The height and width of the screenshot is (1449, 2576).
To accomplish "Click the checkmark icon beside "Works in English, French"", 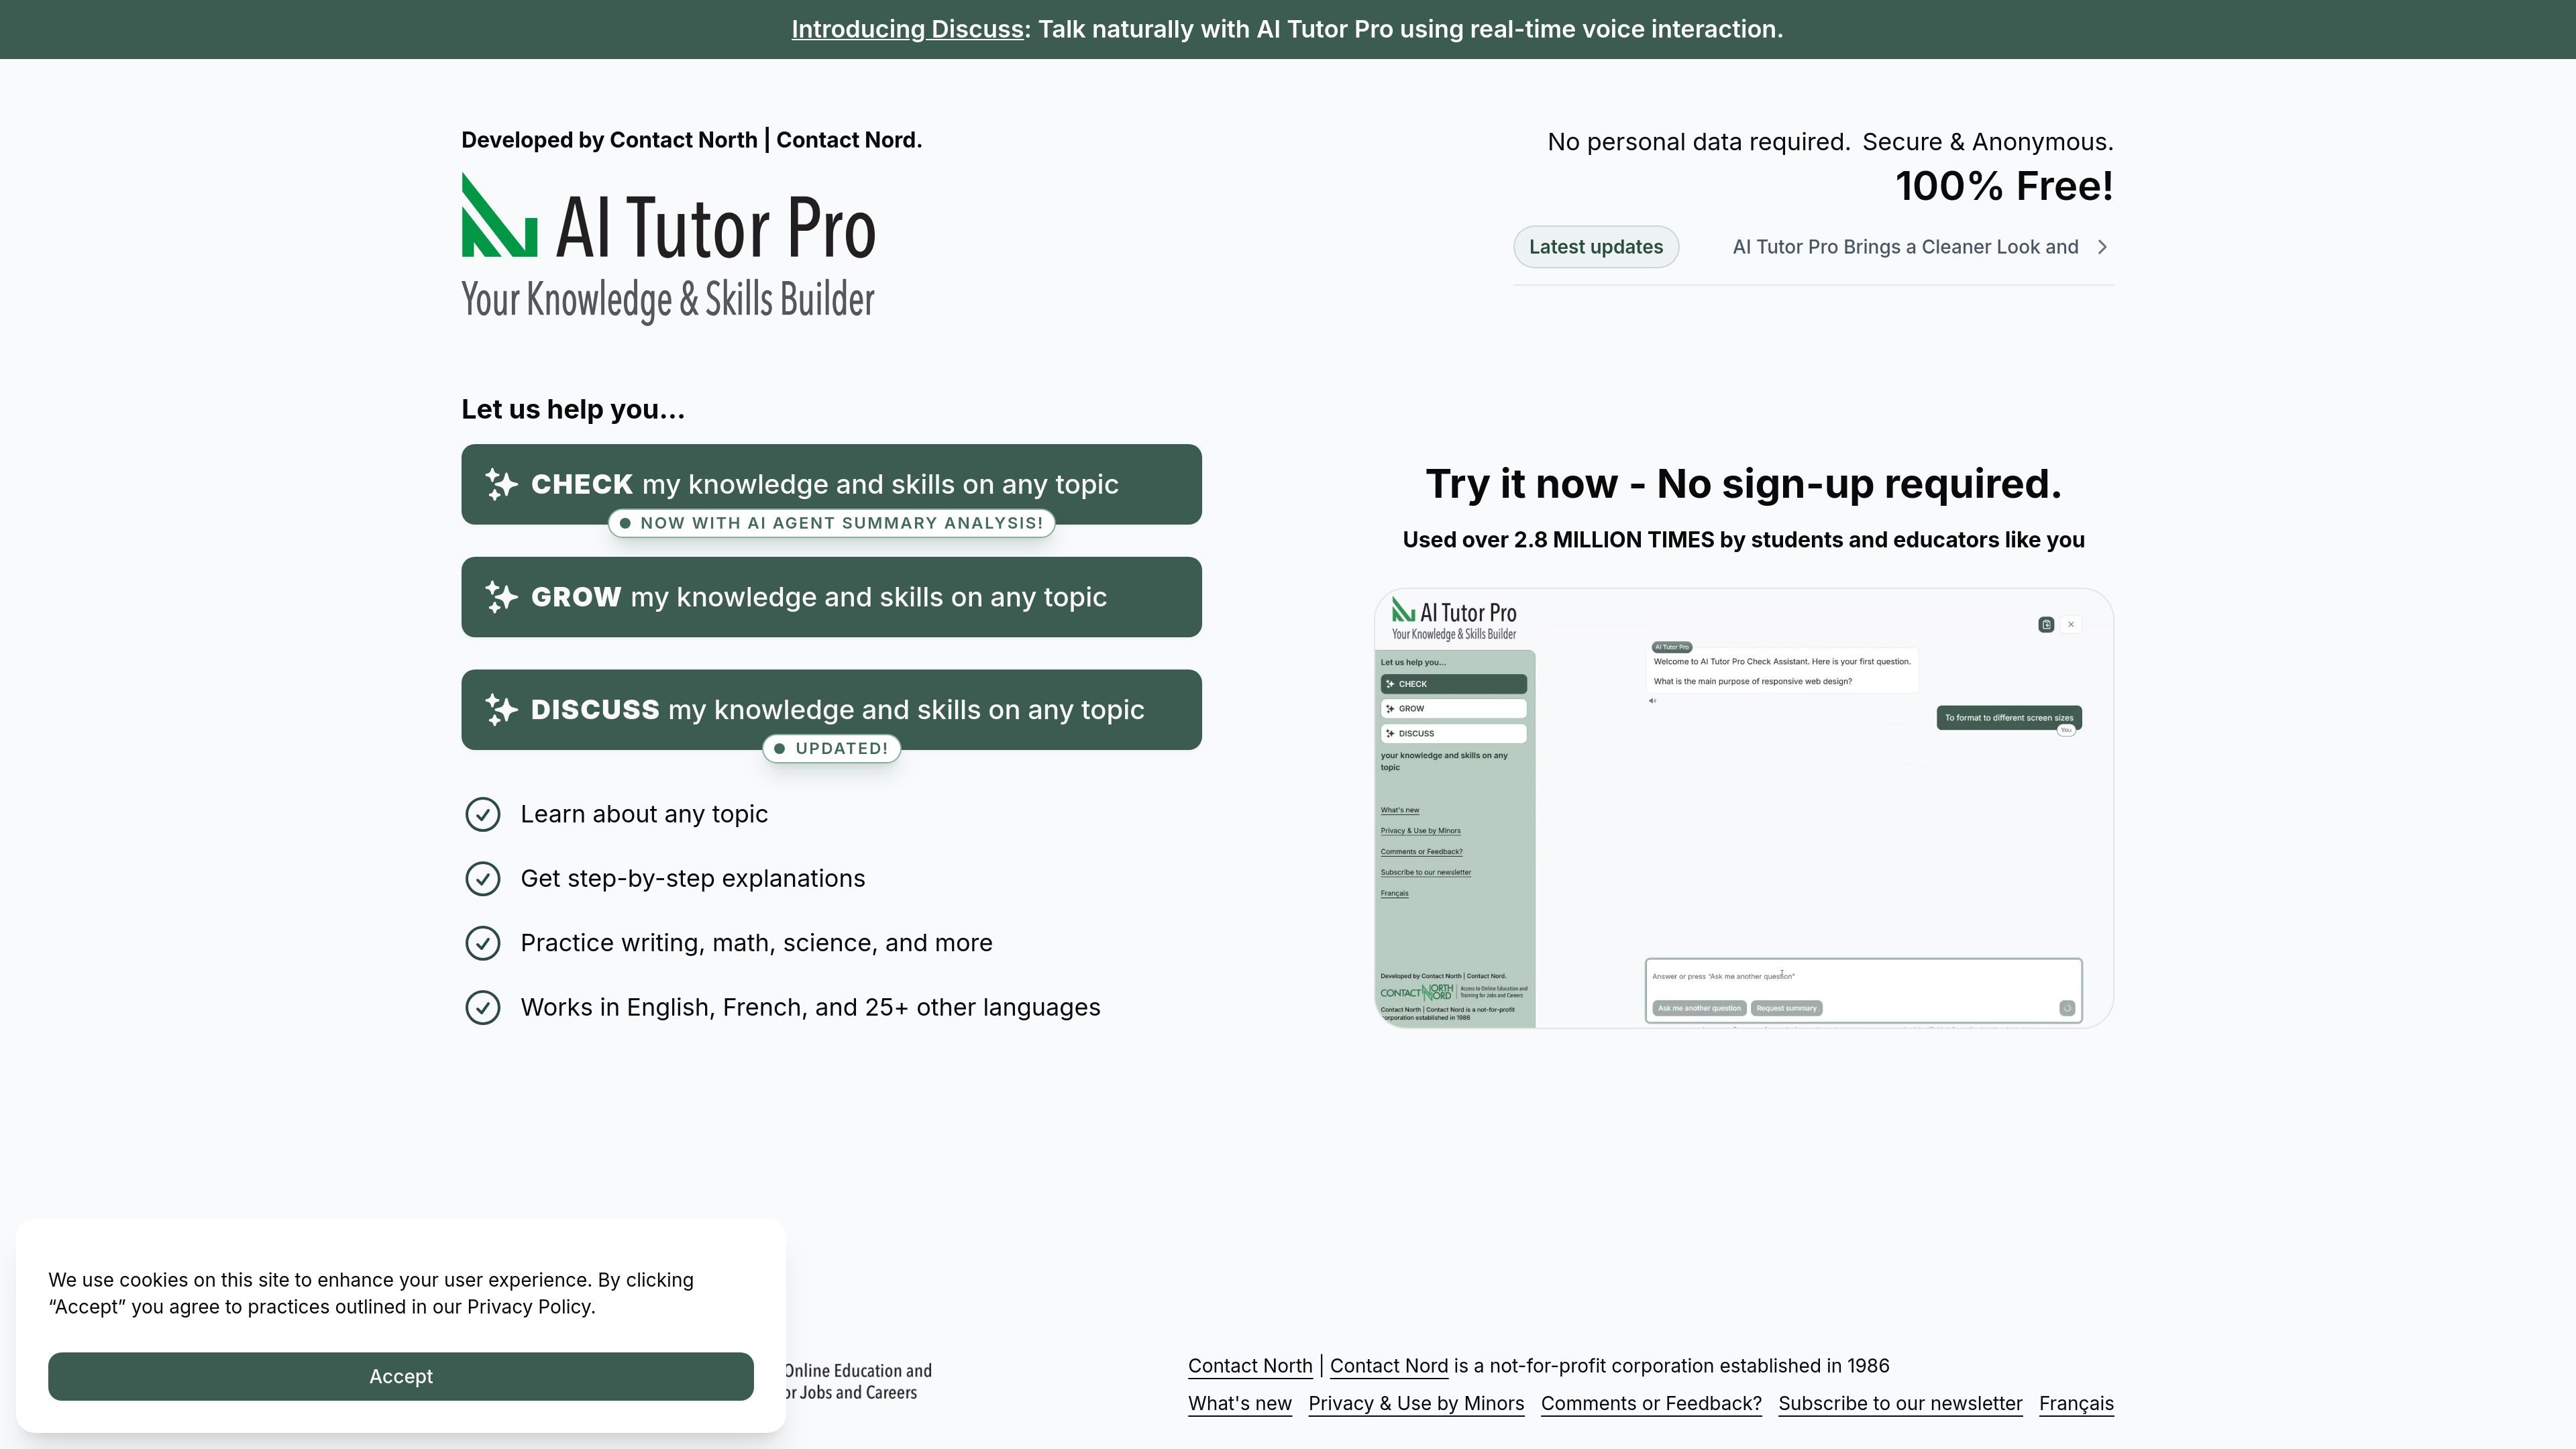I will click(x=483, y=1007).
